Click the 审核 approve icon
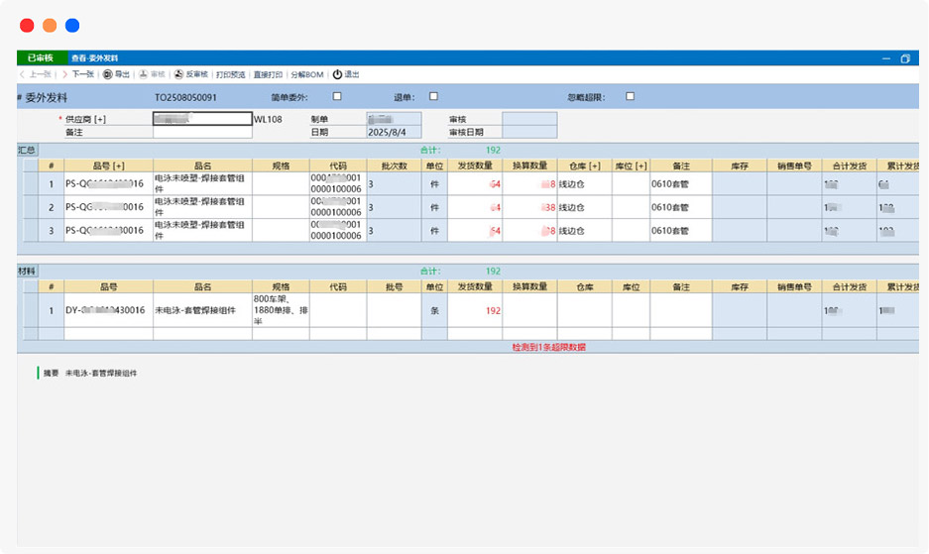This screenshot has height=554, width=929. [143, 74]
